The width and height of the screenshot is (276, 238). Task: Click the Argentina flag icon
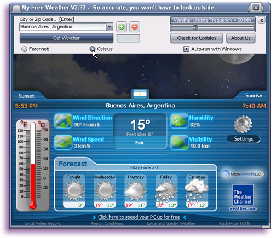click(x=140, y=94)
